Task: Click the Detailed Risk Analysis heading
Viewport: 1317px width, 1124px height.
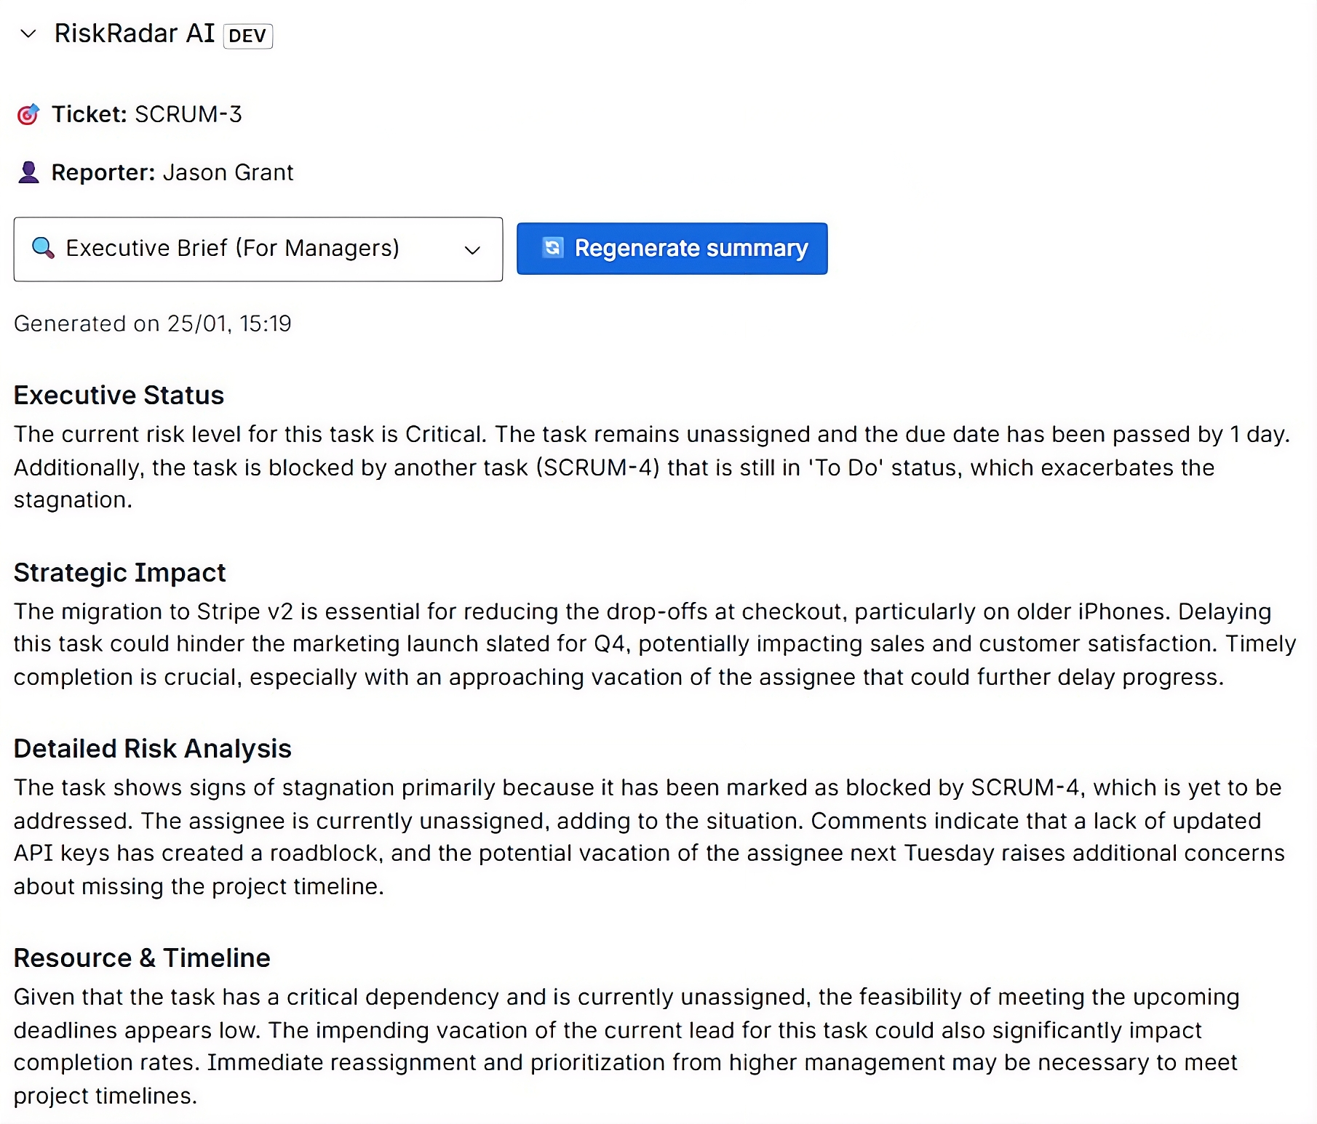Action: pyautogui.click(x=152, y=748)
